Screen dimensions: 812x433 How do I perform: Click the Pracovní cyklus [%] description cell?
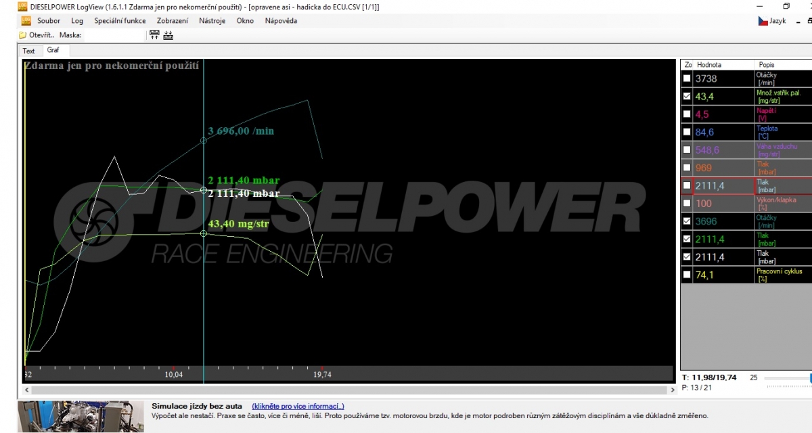(x=784, y=275)
